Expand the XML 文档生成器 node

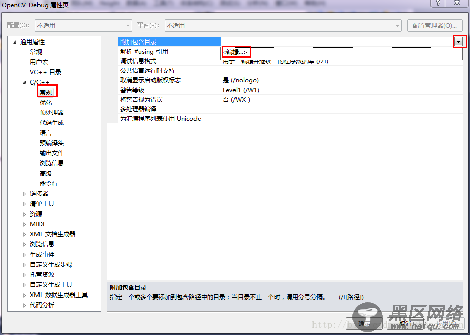pyautogui.click(x=25, y=234)
